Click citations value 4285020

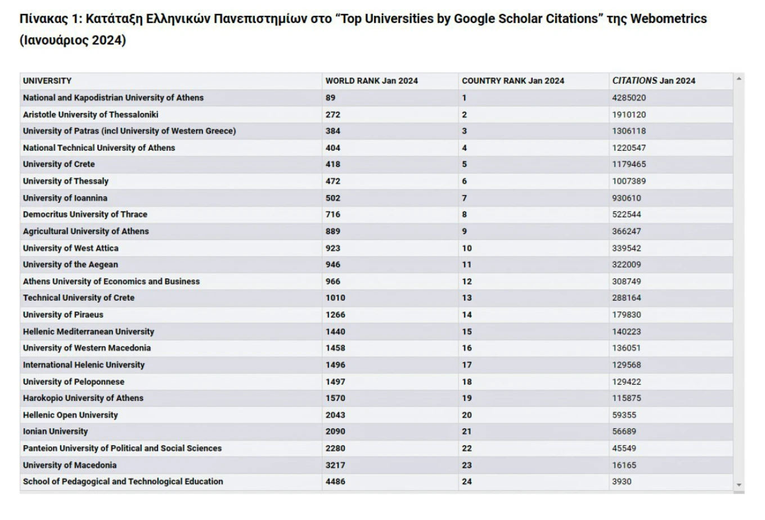coord(629,98)
